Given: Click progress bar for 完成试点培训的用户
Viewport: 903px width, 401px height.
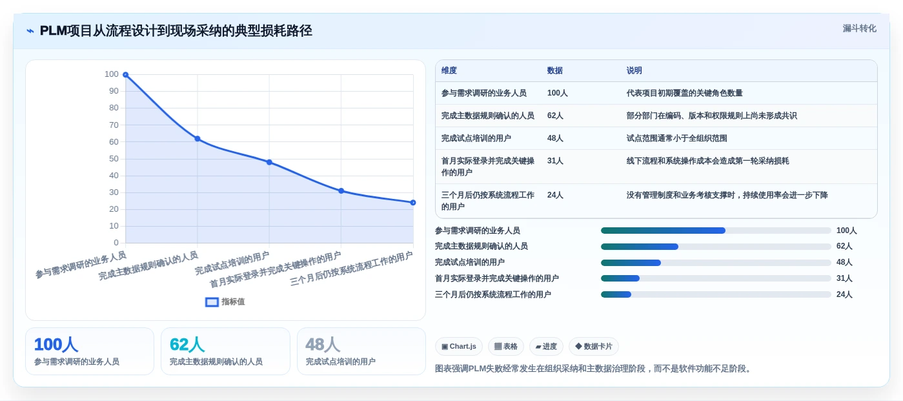Looking at the screenshot, I should click(716, 263).
